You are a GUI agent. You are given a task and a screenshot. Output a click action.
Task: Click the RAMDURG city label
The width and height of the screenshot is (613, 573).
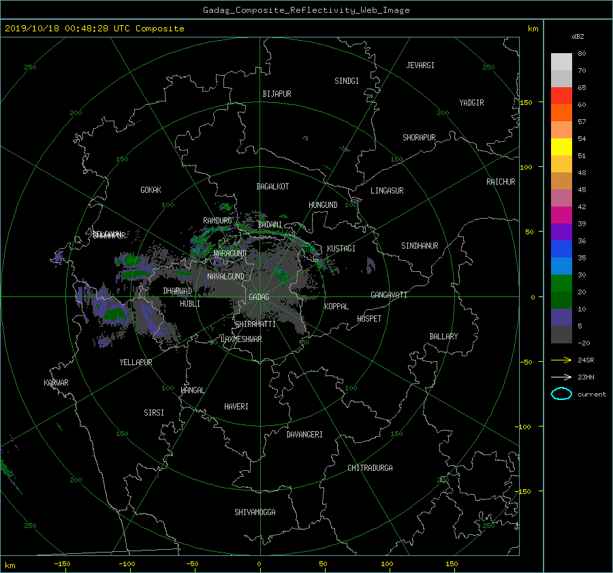[217, 221]
